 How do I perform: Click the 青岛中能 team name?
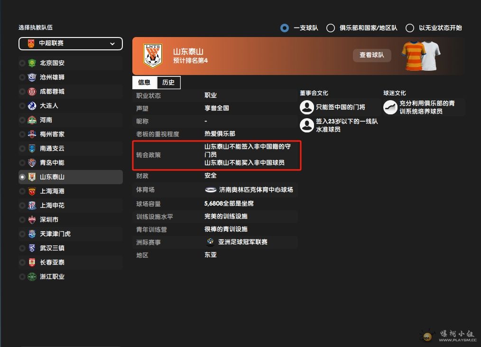(x=52, y=162)
